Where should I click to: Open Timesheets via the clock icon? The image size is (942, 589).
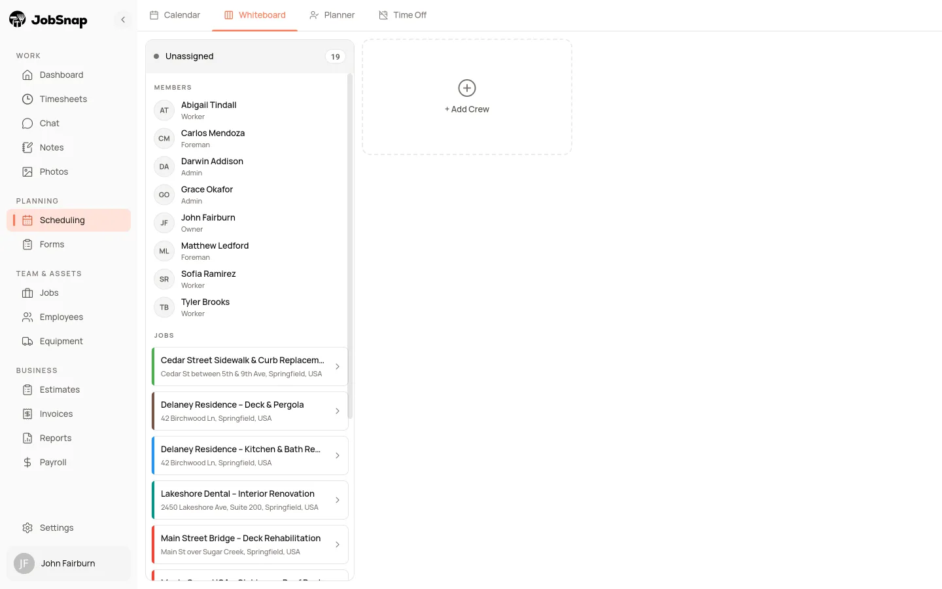point(27,99)
